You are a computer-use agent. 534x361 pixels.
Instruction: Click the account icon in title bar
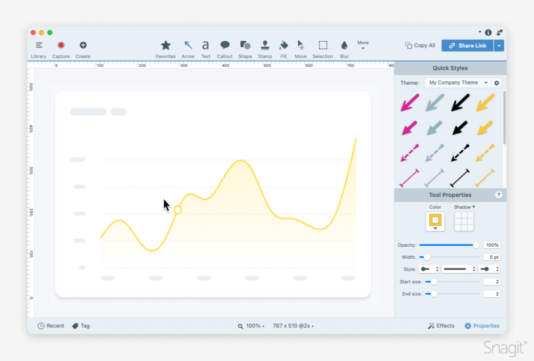coord(500,32)
